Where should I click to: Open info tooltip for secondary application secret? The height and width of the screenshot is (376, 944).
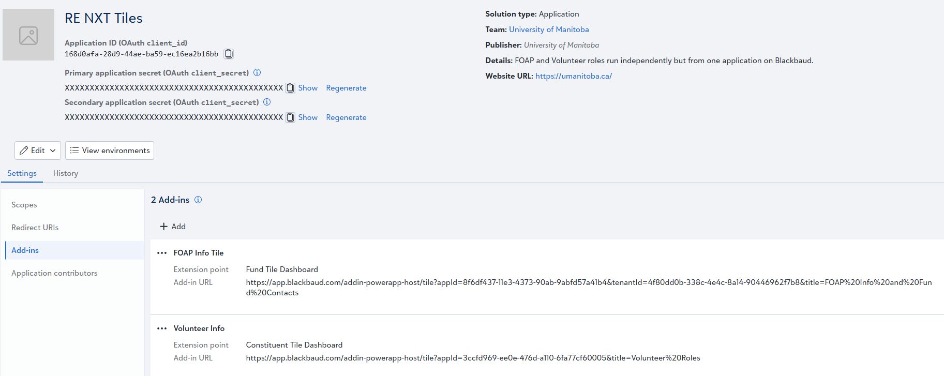pyautogui.click(x=267, y=102)
